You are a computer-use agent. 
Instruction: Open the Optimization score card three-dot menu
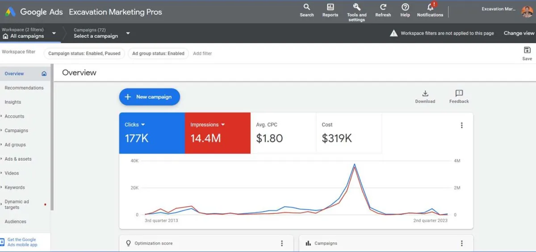282,243
